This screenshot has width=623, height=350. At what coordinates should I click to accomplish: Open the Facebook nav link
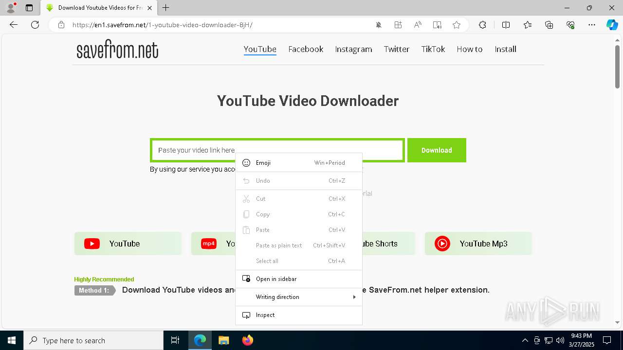tap(306, 49)
